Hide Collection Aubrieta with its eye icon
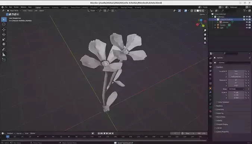Screen dimensions: 252x144 (x=247, y=19)
